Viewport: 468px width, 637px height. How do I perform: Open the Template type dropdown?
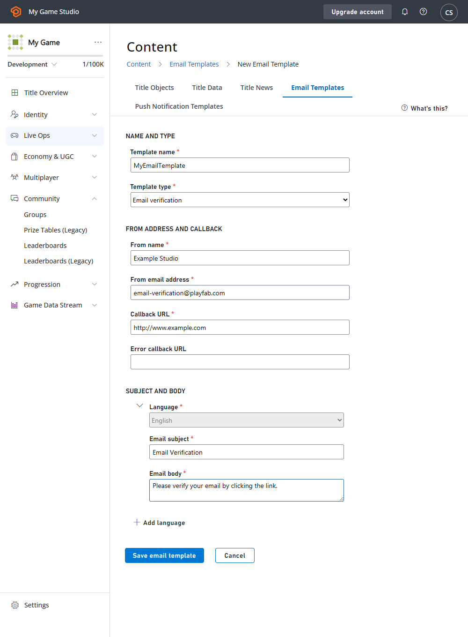(240, 200)
